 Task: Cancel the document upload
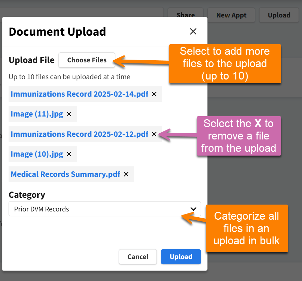coord(138,257)
